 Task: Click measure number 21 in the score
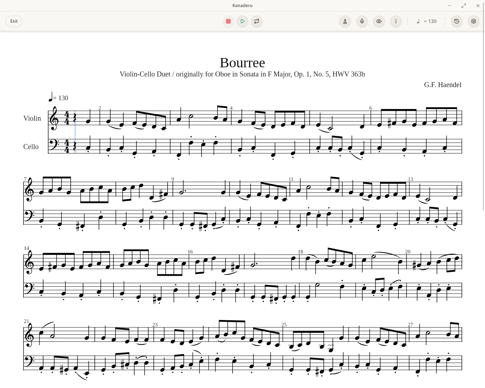click(x=27, y=321)
